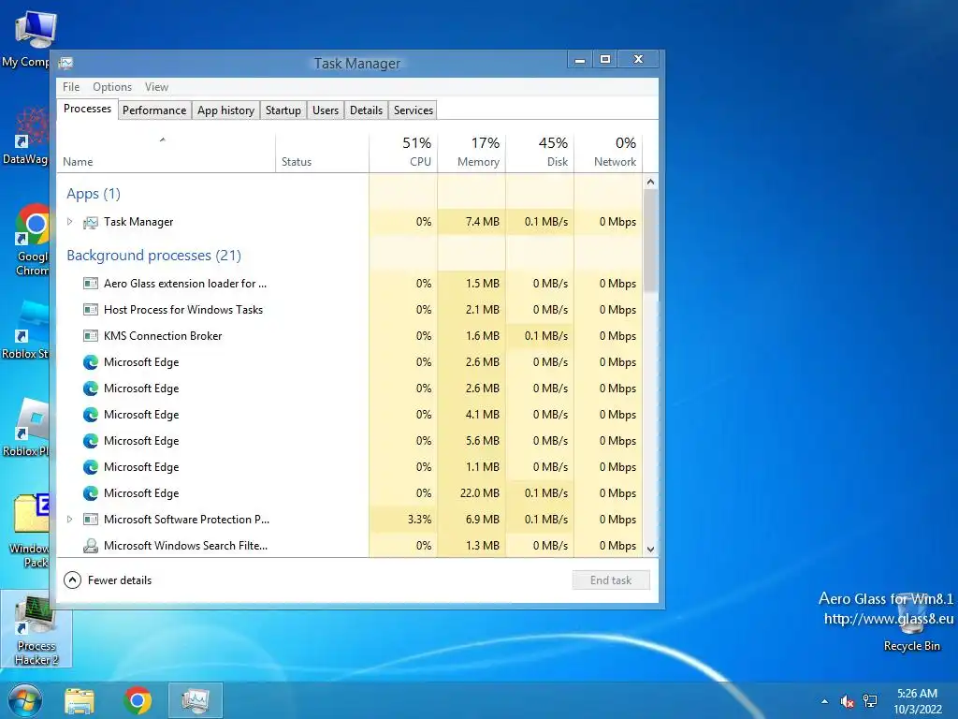Click the 7.4 MB memory value

coord(482,221)
